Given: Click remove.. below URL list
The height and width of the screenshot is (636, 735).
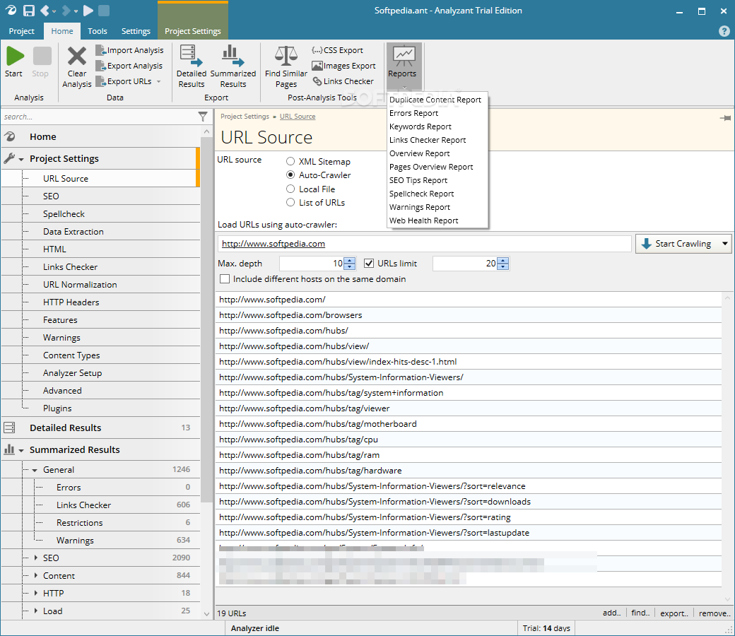Looking at the screenshot, I should tap(715, 613).
